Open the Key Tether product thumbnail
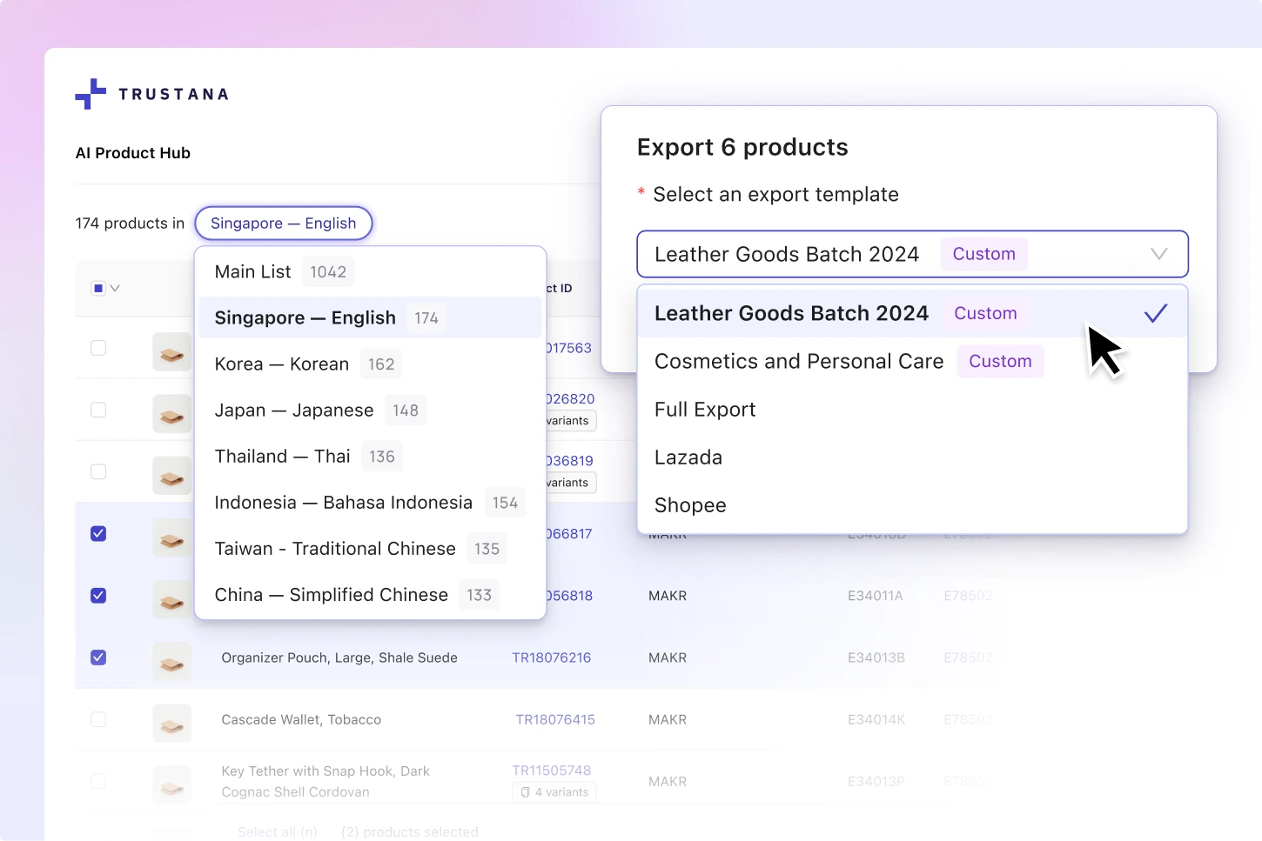This screenshot has width=1262, height=841. (x=171, y=785)
